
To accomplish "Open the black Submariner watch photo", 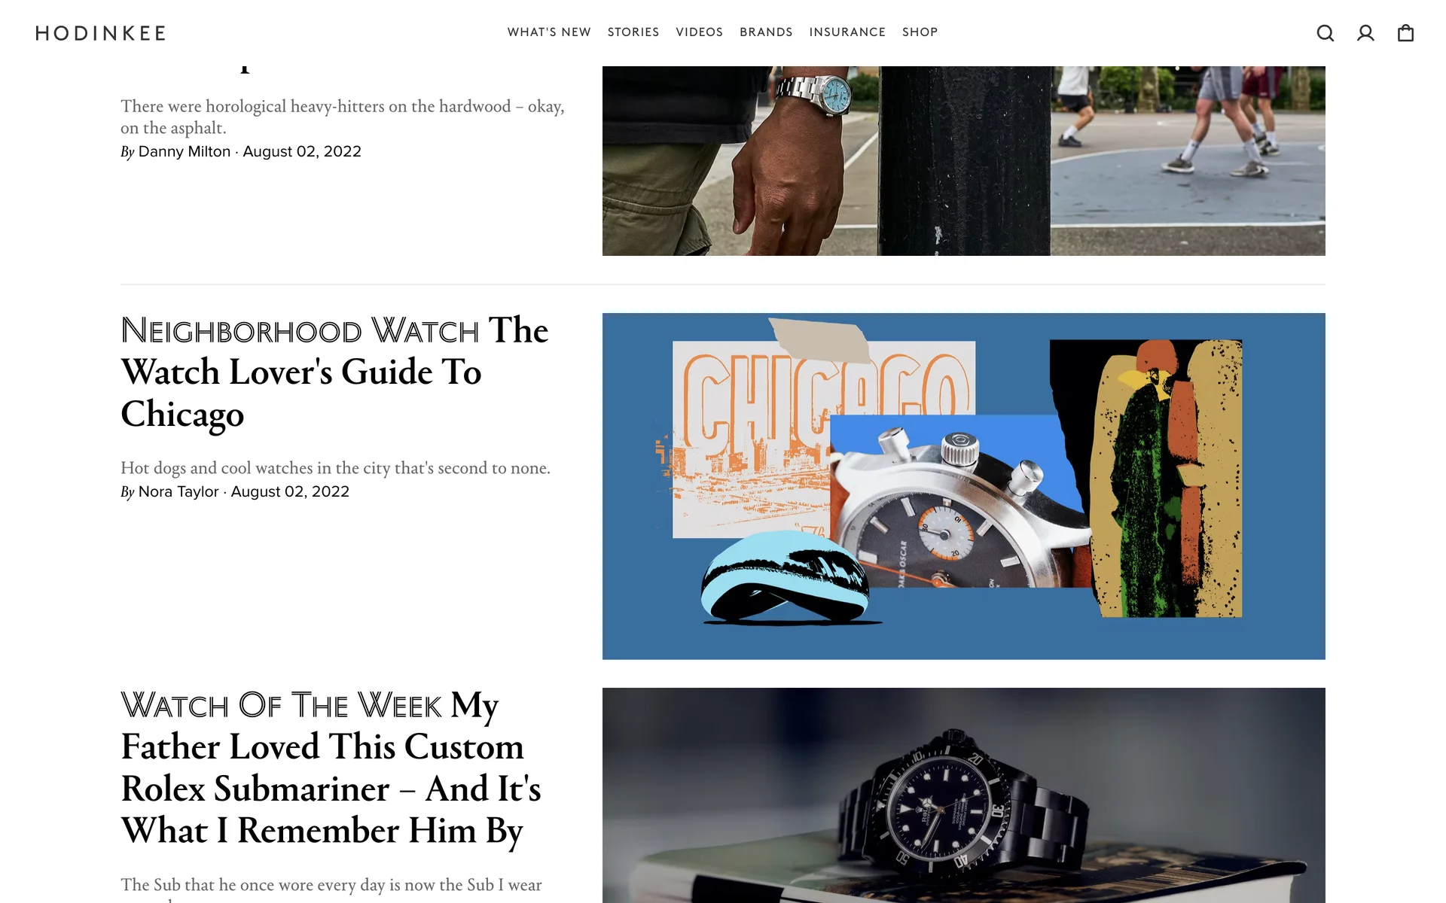I will point(964,795).
